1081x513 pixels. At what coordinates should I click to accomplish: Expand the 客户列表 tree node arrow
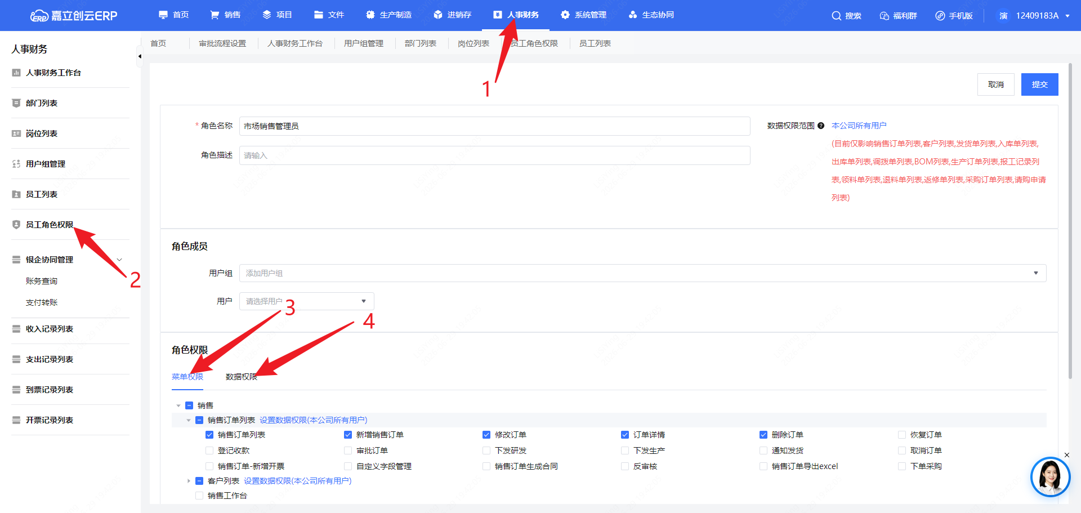189,481
